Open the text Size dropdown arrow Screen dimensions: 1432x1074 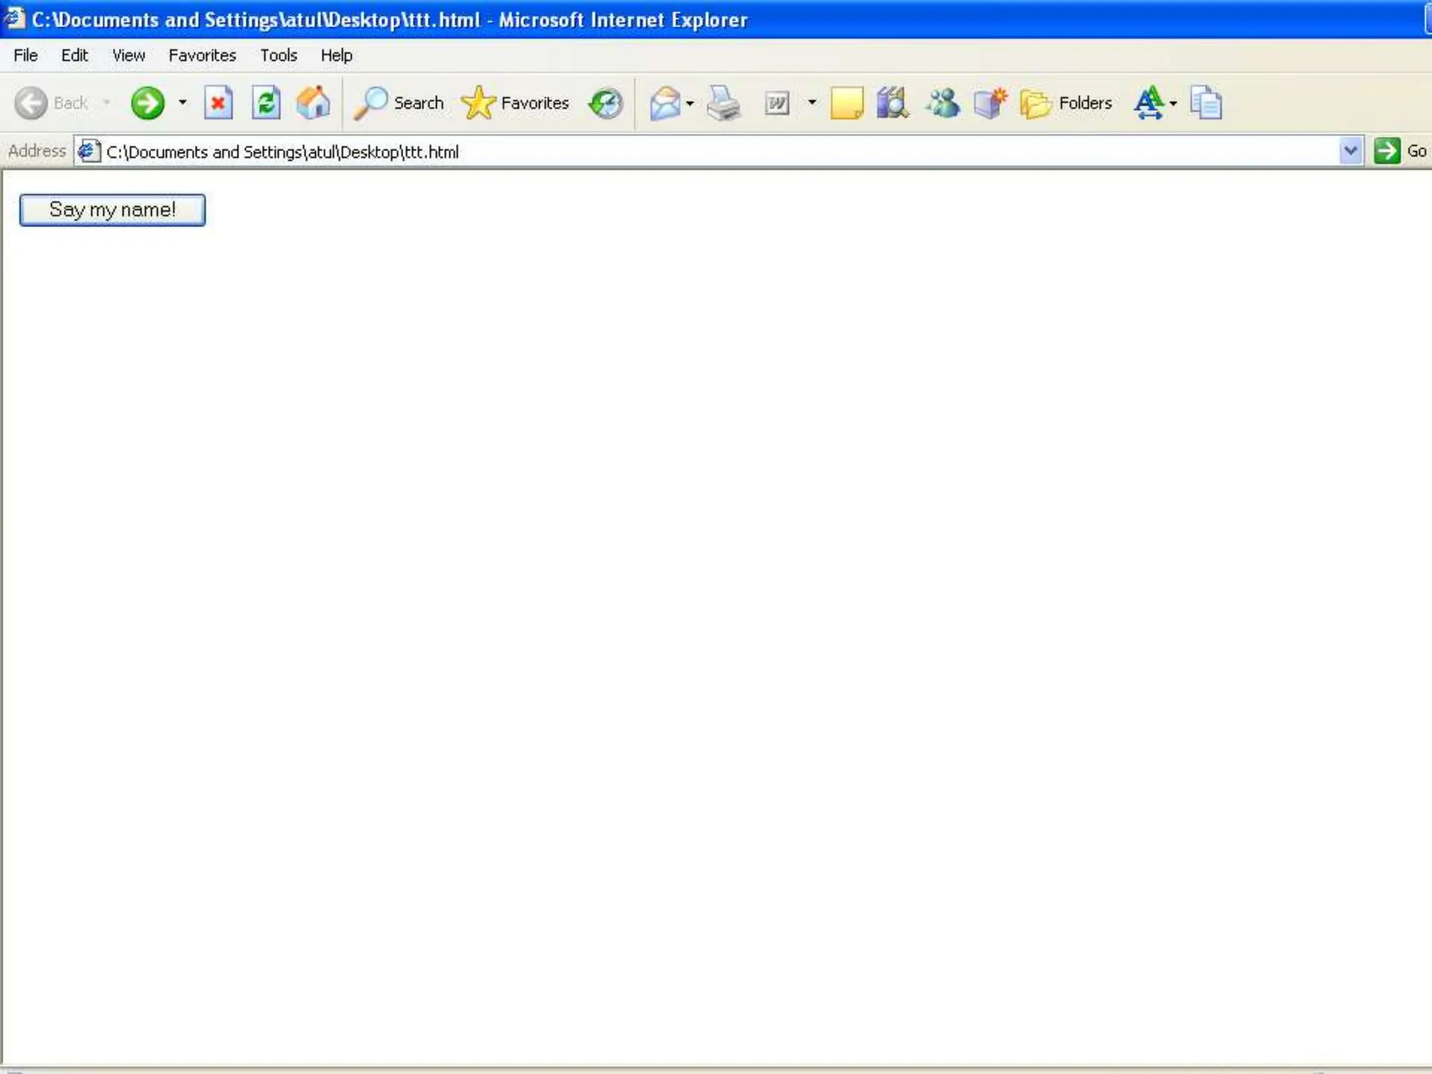point(1173,103)
